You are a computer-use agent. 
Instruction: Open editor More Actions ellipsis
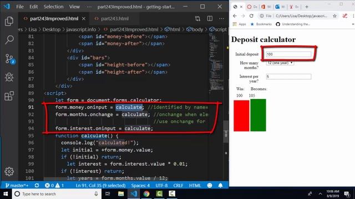[x=221, y=18]
